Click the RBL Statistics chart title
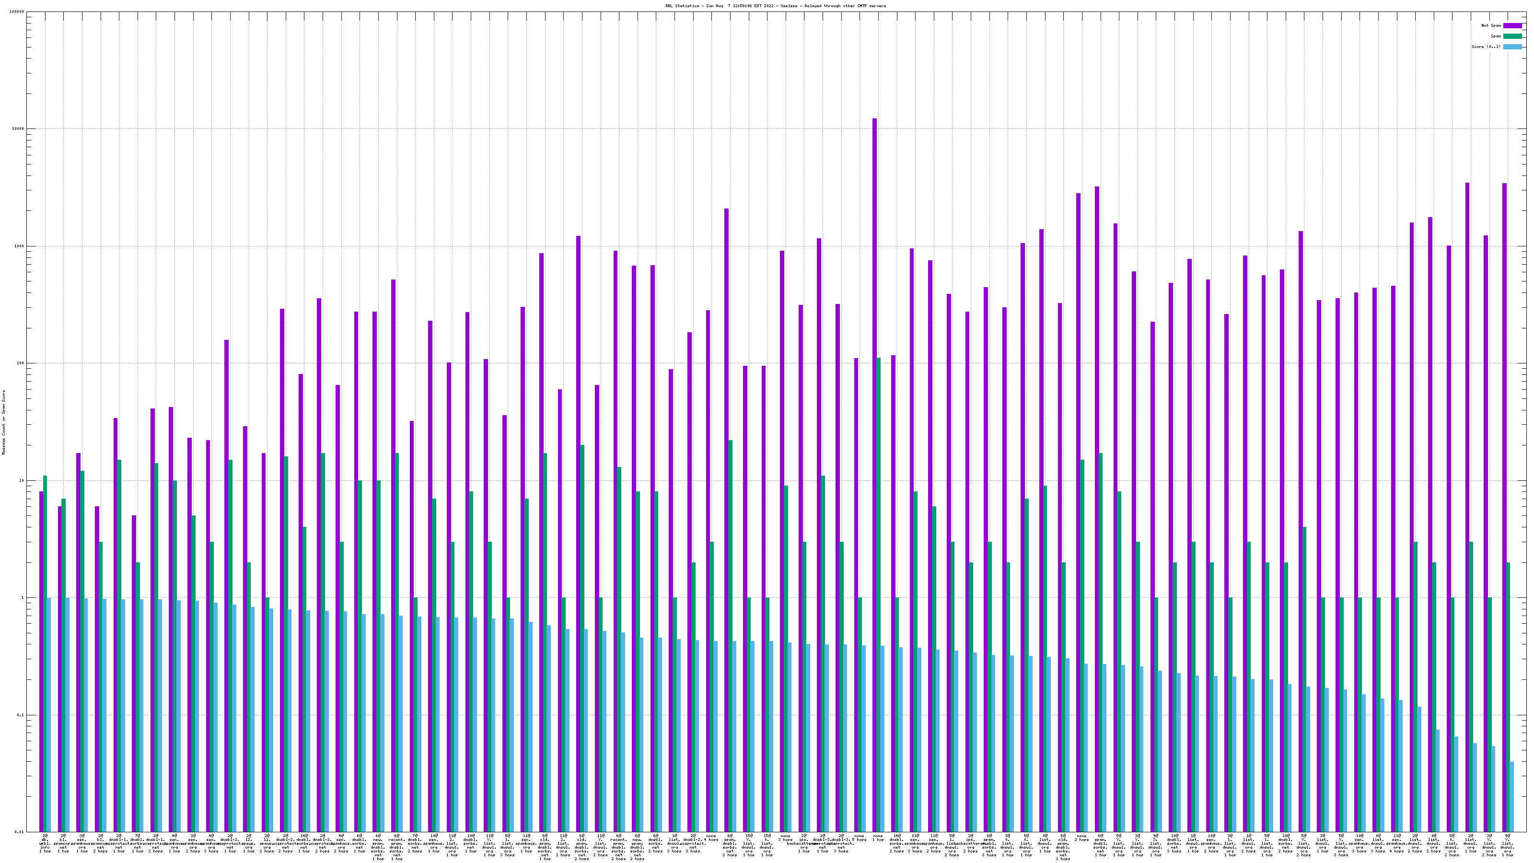The image size is (1534, 863). tap(775, 6)
